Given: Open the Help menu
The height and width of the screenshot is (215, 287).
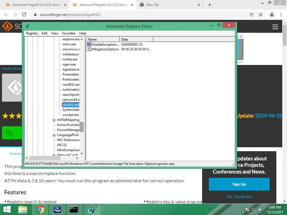Looking at the screenshot, I should pyautogui.click(x=83, y=33).
